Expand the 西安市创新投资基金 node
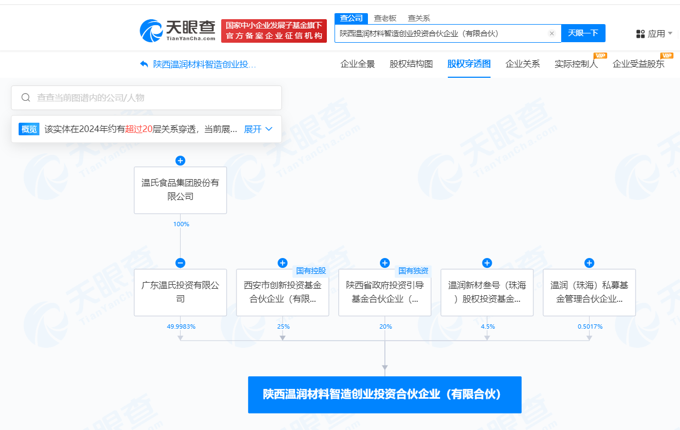The image size is (680, 430). click(283, 263)
